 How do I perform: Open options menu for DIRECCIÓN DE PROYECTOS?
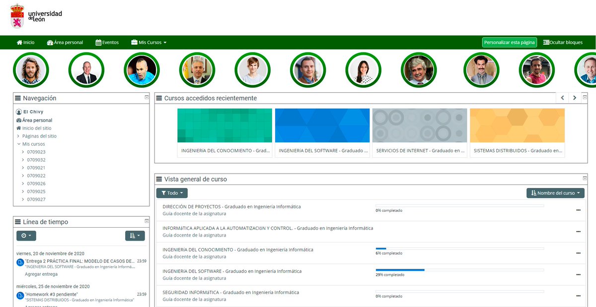(578, 210)
